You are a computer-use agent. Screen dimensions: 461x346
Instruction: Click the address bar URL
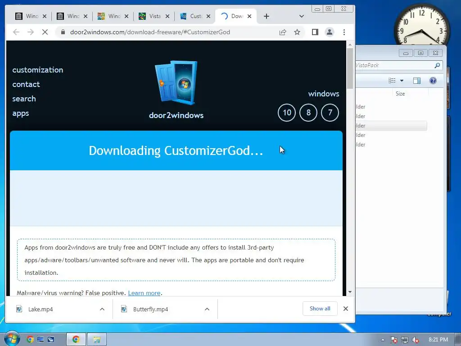[150, 32]
